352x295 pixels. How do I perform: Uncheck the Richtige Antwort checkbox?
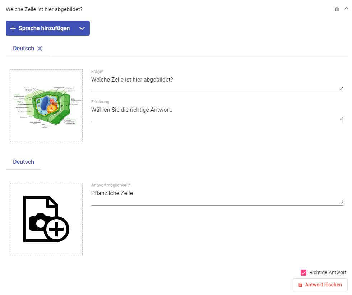pyautogui.click(x=304, y=273)
